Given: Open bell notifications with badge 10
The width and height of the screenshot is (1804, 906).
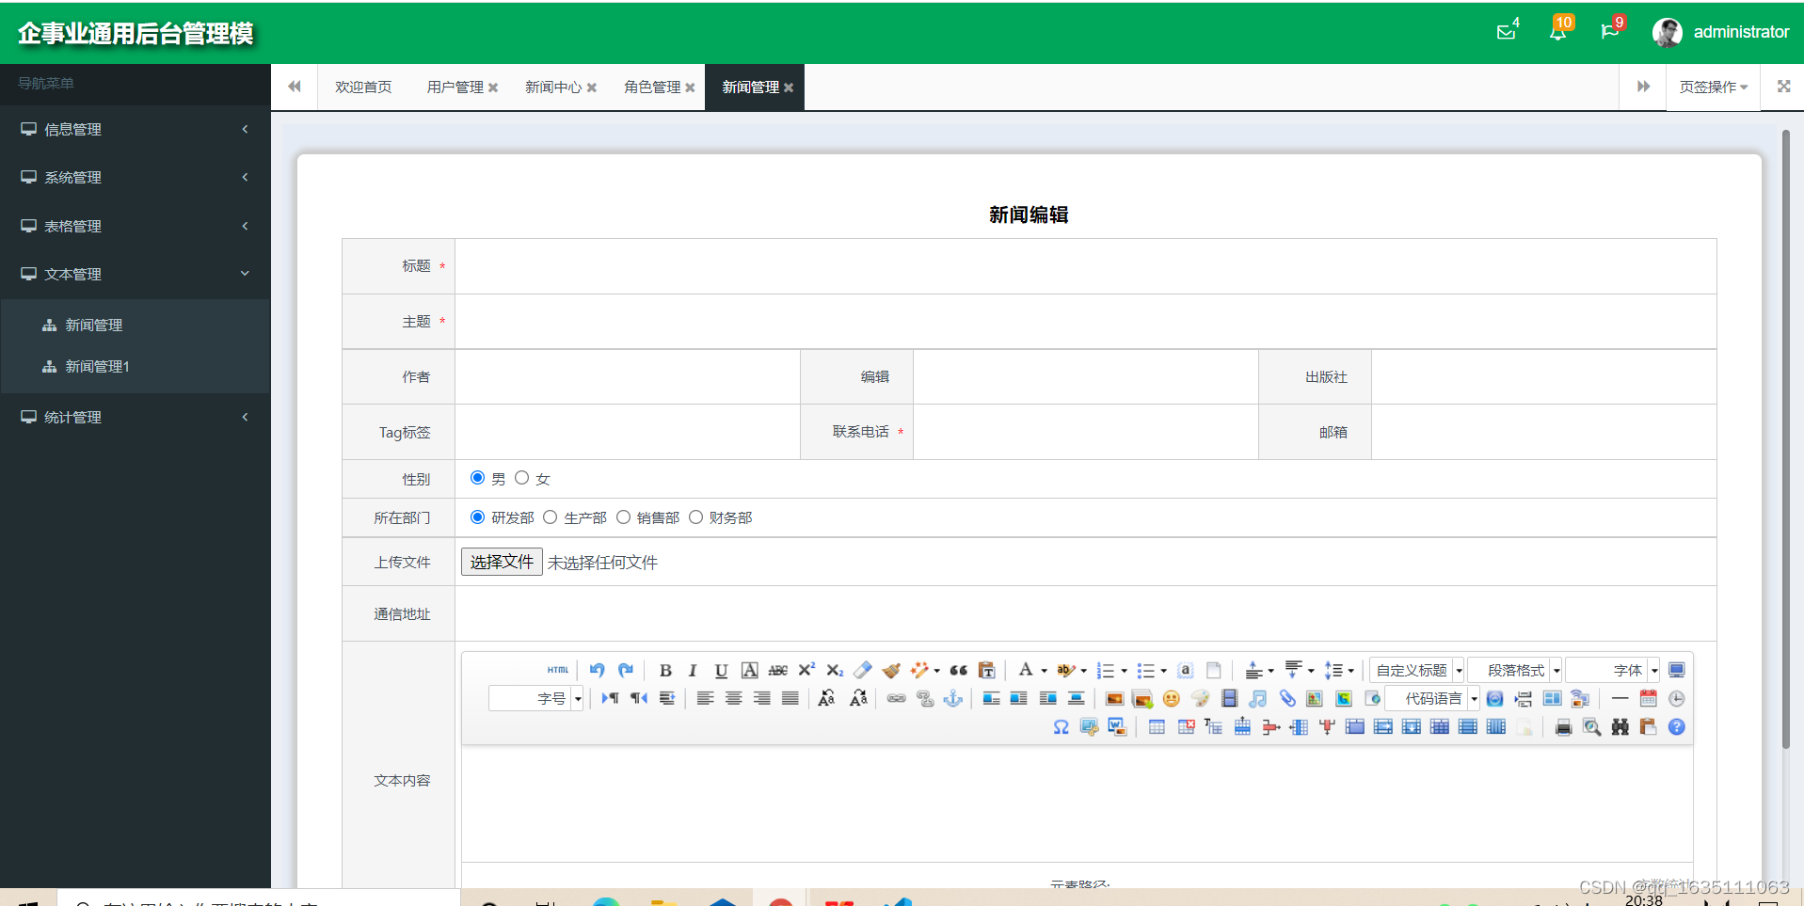Looking at the screenshot, I should 1559,30.
